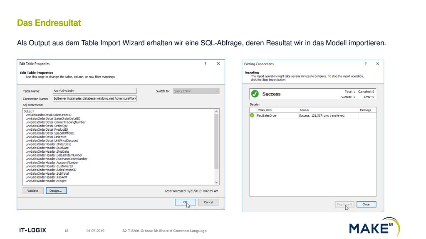Click the vwSalesOrderHeader.ShipDate line
Viewport: 426px width, 239px height.
tap(47, 151)
